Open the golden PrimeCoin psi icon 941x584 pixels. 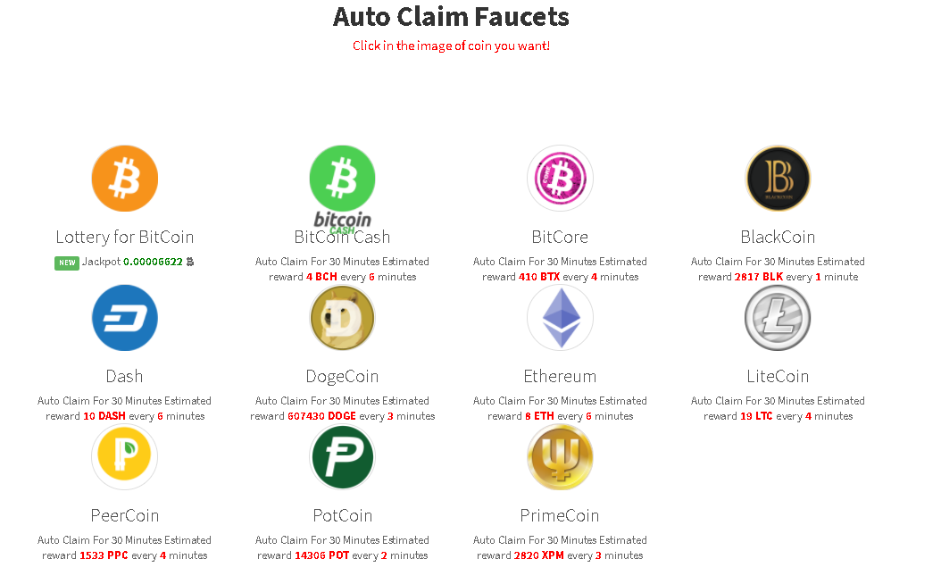(560, 457)
